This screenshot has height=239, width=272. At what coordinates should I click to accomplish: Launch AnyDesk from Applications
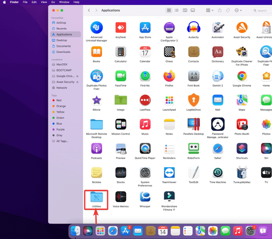coord(121,27)
